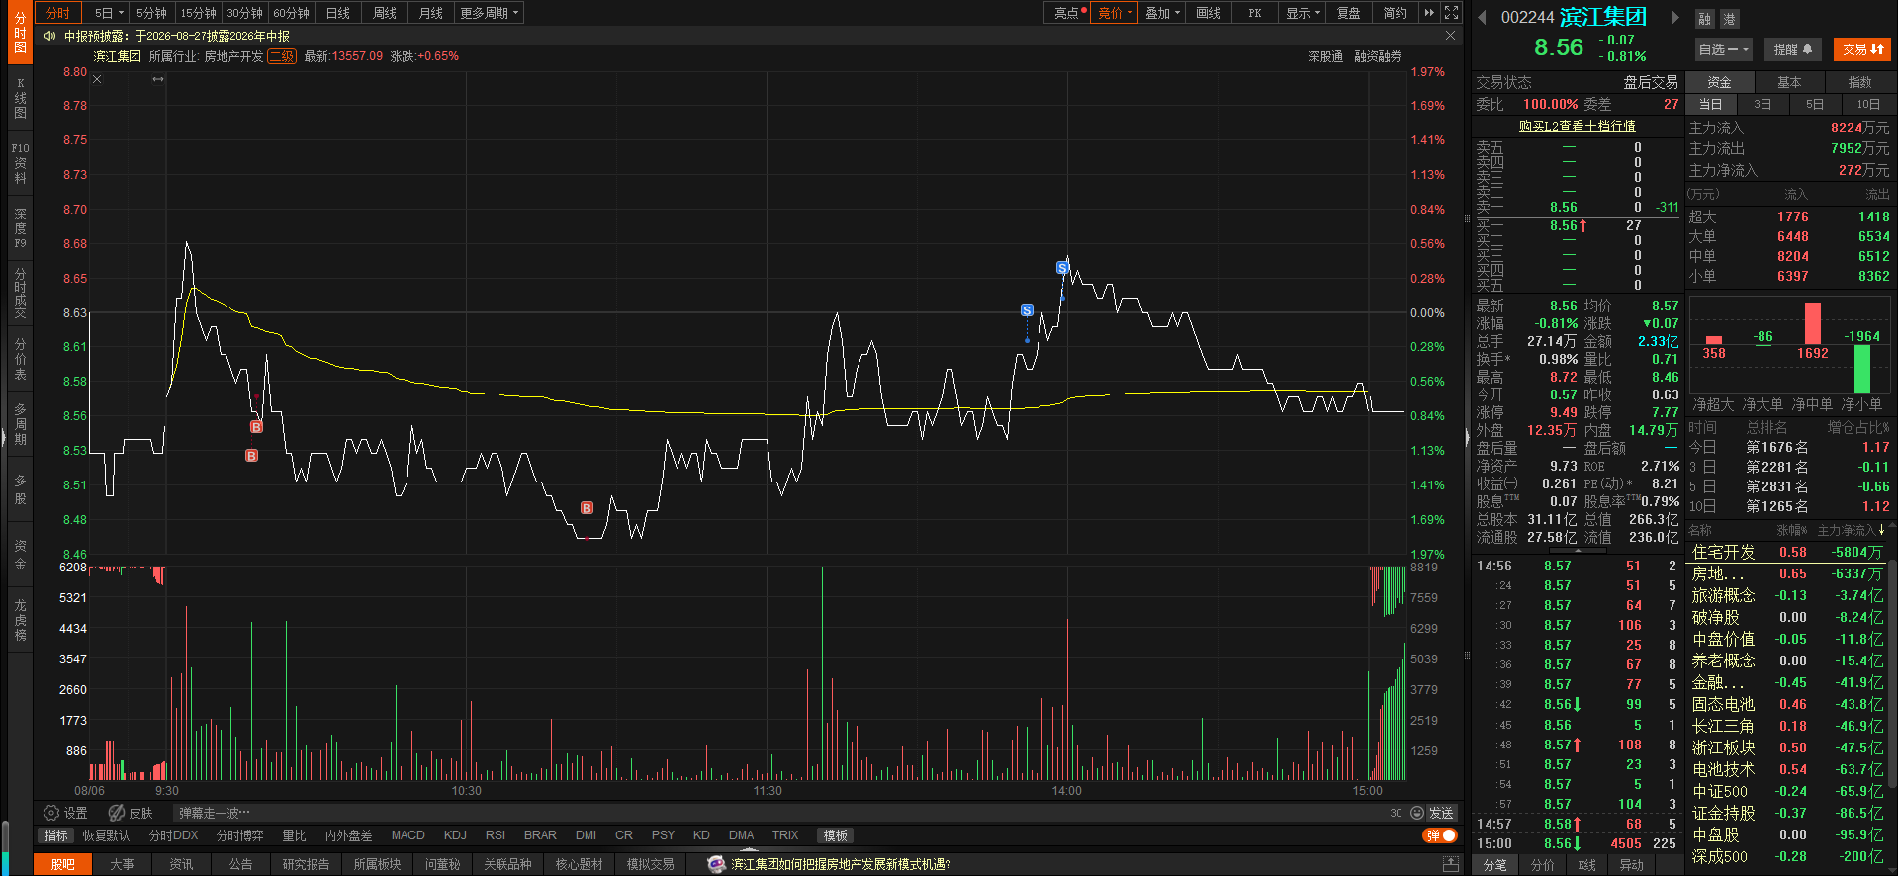Screen dimensions: 1898x876
Task: Click 购买L2查看十档行情 link
Action: [x=1577, y=126]
